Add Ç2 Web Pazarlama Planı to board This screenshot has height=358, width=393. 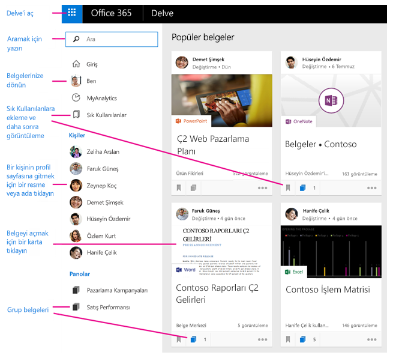[193, 188]
